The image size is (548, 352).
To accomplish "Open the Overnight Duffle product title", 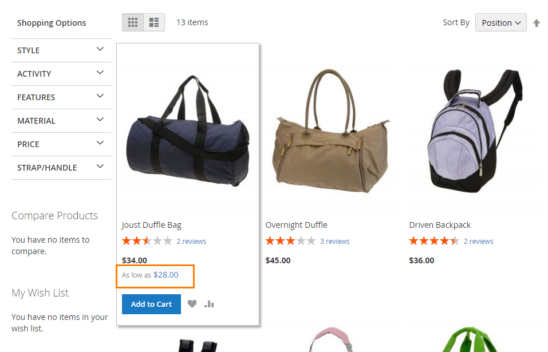I will (x=297, y=225).
